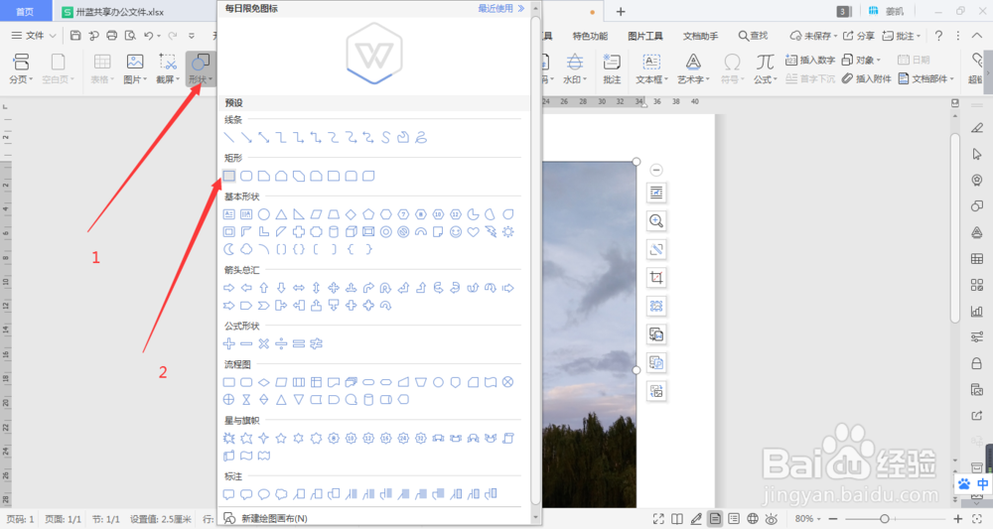Open the 形状 shapes dropdown
The image size is (993, 529).
(201, 68)
